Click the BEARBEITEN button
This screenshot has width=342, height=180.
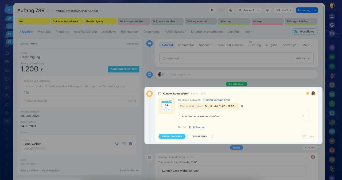pos(200,136)
